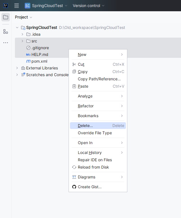Viewport: 181px width, 218px height.
Task: Collapse the SpringCloudTest root node
Action: pyautogui.click(x=17, y=28)
